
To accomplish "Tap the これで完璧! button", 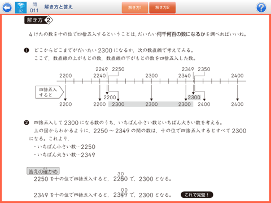I will (x=197, y=195).
